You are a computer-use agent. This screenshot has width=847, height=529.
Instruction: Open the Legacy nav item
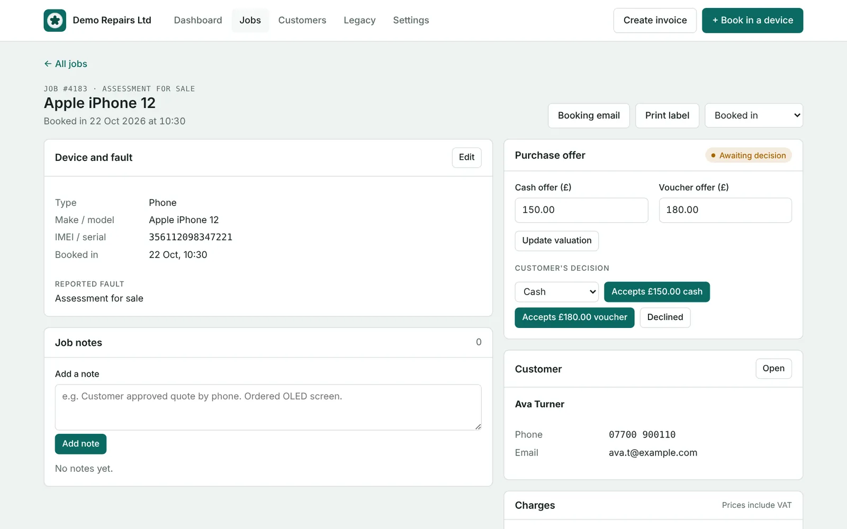point(359,20)
